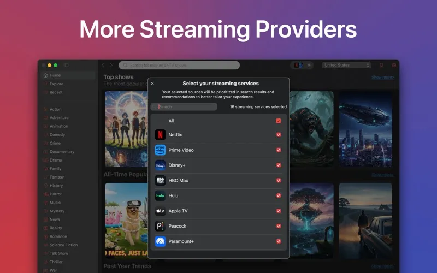Uncheck the Peacock checkbox
Viewport: 437px width, 273px height.
tap(278, 226)
